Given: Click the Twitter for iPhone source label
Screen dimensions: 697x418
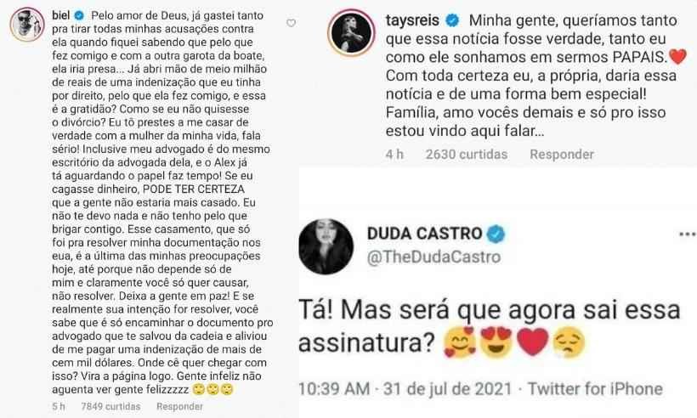Looking at the screenshot, I should [x=595, y=389].
